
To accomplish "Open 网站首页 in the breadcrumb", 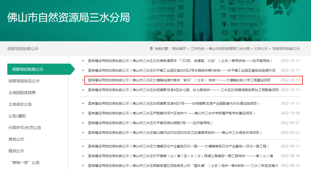I will tap(179, 49).
